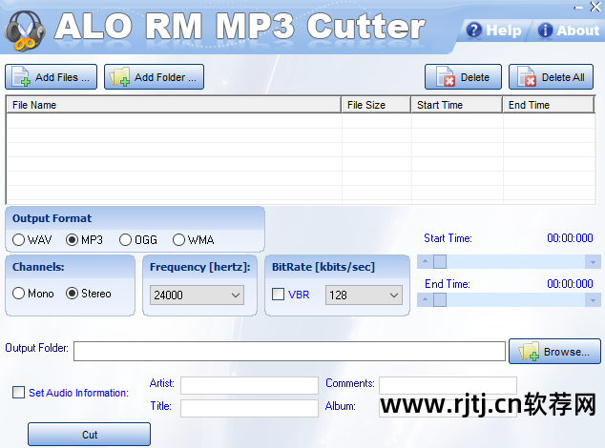Click the headphones and scissors app logo

point(25,31)
